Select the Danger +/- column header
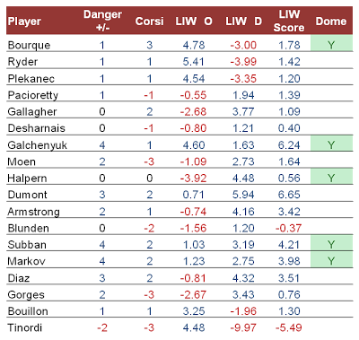The height and width of the screenshot is (340, 359). pyautogui.click(x=102, y=21)
